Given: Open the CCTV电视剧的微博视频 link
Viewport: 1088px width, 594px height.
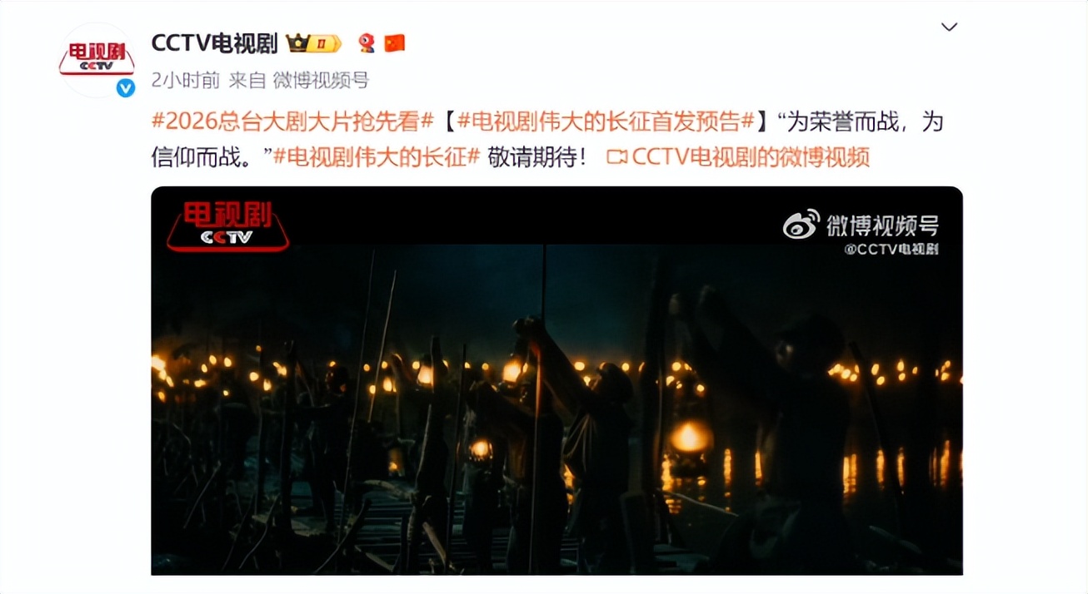Looking at the screenshot, I should pos(751,157).
